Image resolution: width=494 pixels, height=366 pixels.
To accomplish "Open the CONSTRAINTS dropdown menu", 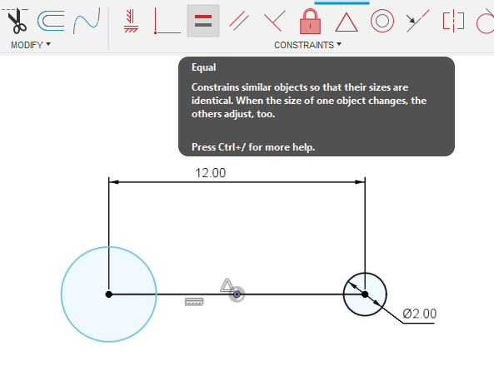I will 307,45.
